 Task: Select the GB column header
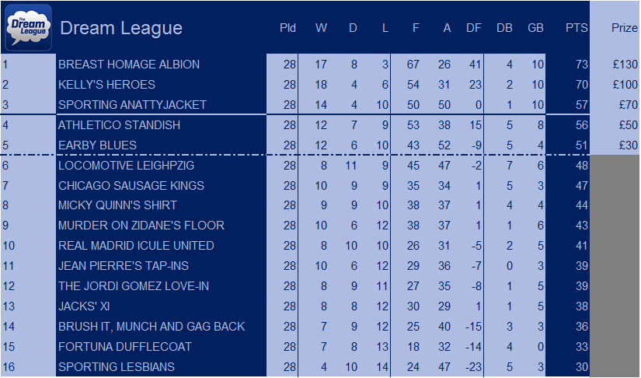tap(535, 28)
